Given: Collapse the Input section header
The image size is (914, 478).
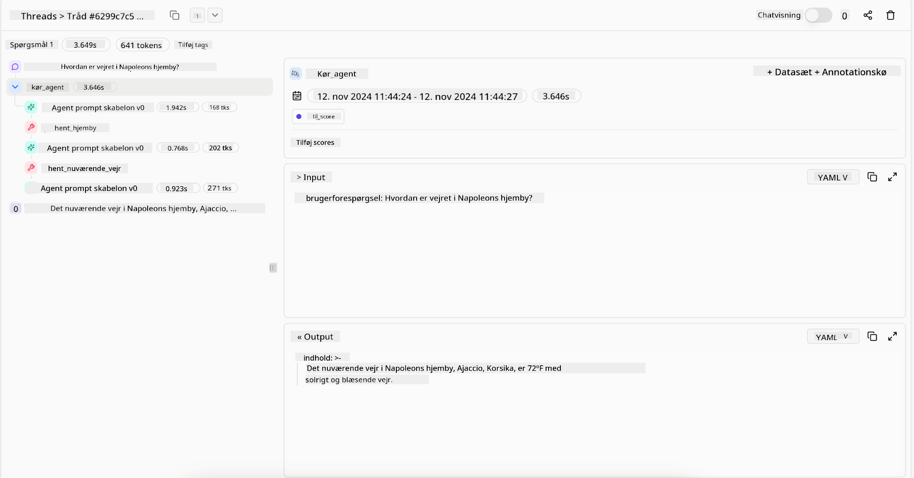Looking at the screenshot, I should [311, 177].
